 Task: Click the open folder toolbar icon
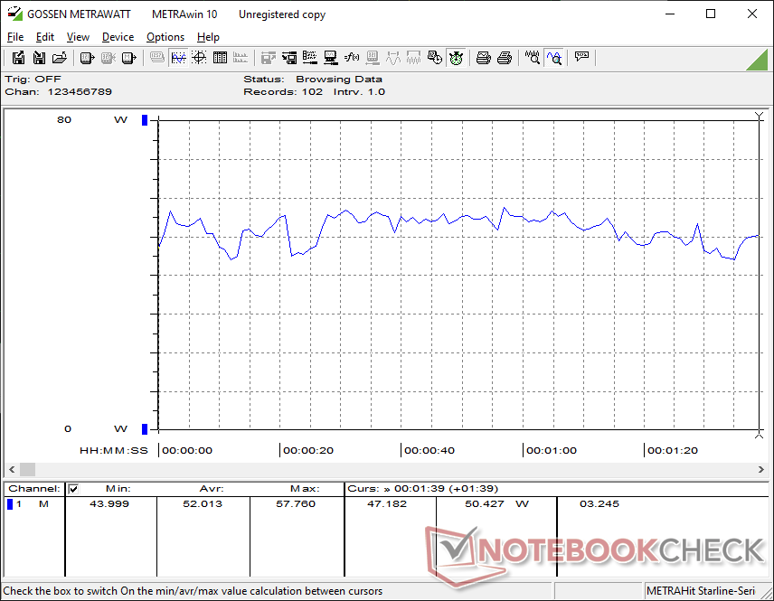[60, 58]
